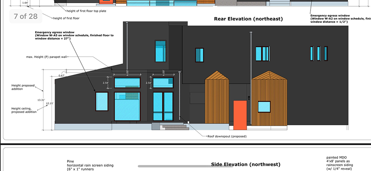The height and width of the screenshot is (171, 371).
Task: Click the 13.31' dimension value
Action: click(x=41, y=100)
